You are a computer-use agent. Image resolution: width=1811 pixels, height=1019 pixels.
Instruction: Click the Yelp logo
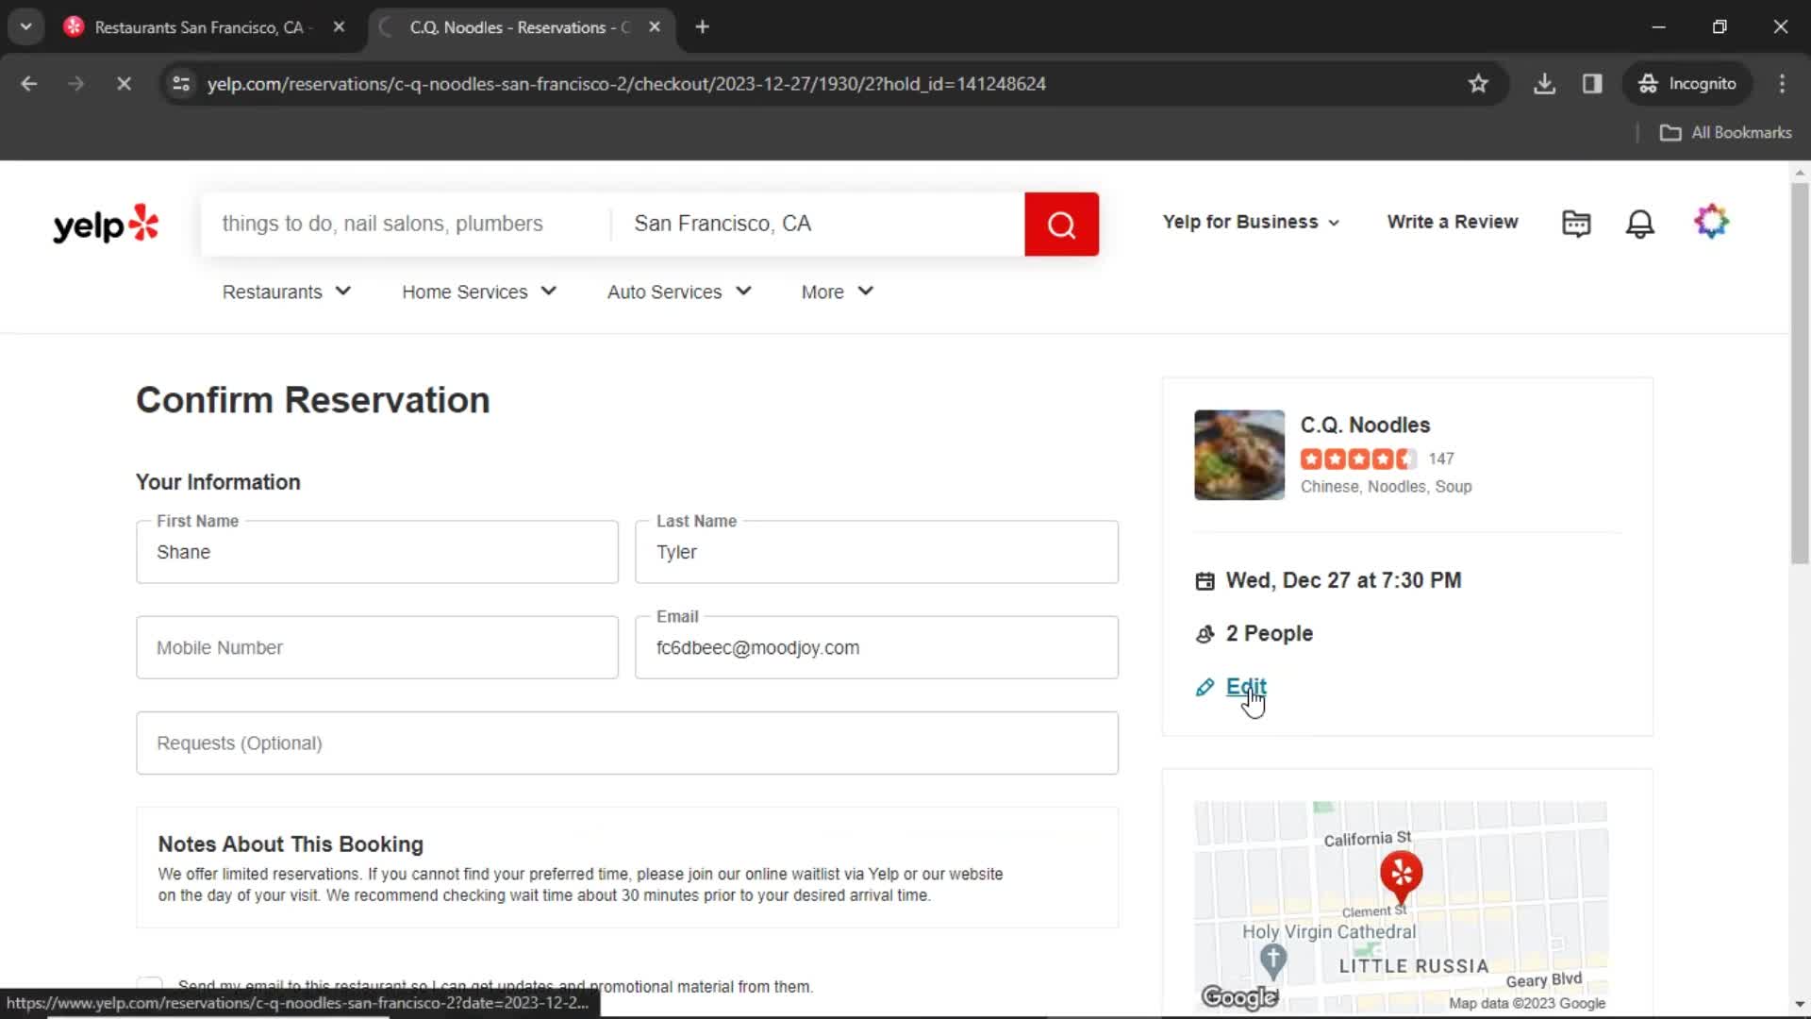106,224
